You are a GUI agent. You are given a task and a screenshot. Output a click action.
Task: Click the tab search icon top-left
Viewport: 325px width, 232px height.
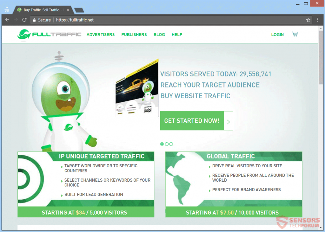7,9
